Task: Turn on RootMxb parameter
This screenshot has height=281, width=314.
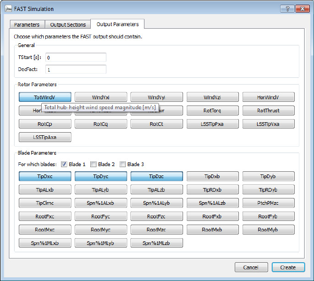Action: [x=212, y=230]
